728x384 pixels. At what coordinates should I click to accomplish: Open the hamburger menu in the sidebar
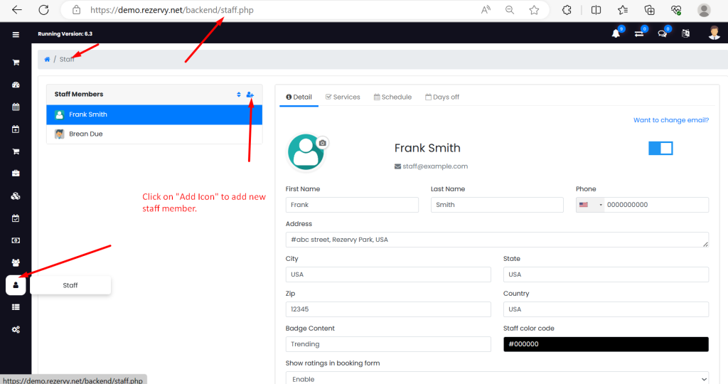(x=16, y=34)
